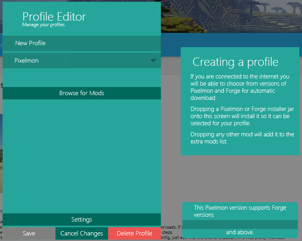Select the Pixelmon version combo box
Viewport: 302px width, 241px height.
(113, 61)
